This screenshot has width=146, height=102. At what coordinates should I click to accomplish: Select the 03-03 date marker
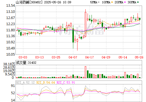23,57
